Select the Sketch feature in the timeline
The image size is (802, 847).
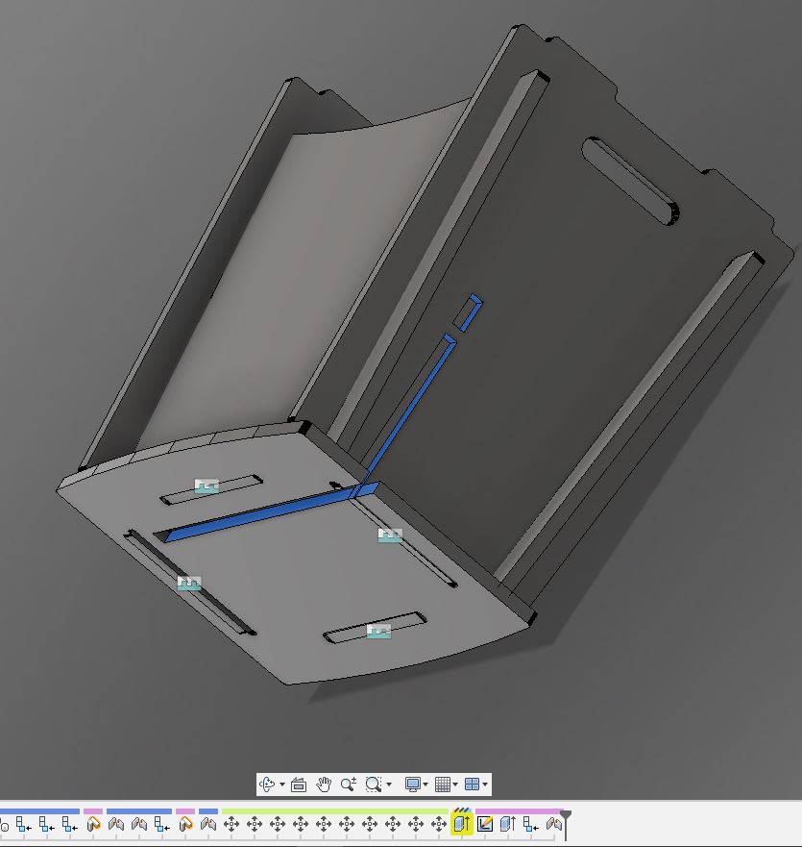tap(485, 824)
